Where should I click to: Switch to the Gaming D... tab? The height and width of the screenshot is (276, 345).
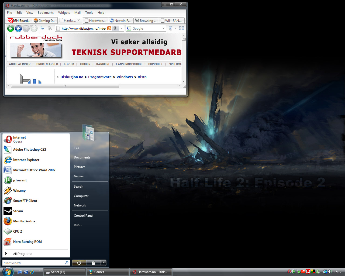point(44,20)
